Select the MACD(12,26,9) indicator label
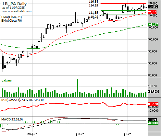The width and height of the screenshot is (161, 136). [x=12, y=119]
